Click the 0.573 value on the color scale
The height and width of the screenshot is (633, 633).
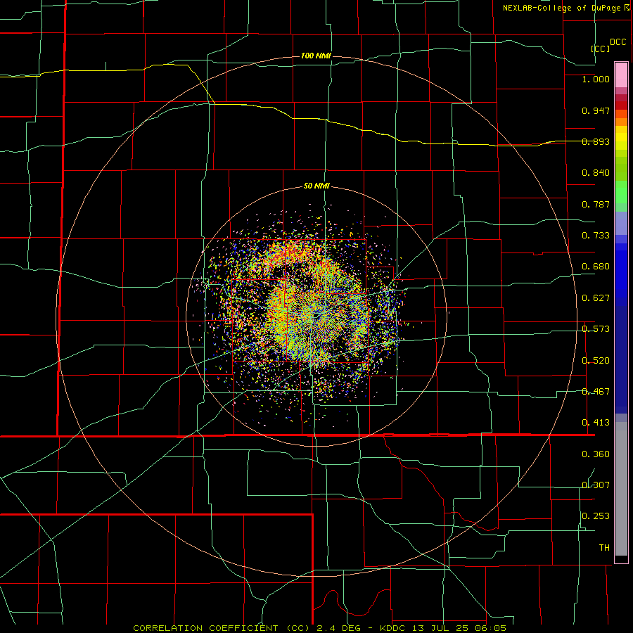596,329
